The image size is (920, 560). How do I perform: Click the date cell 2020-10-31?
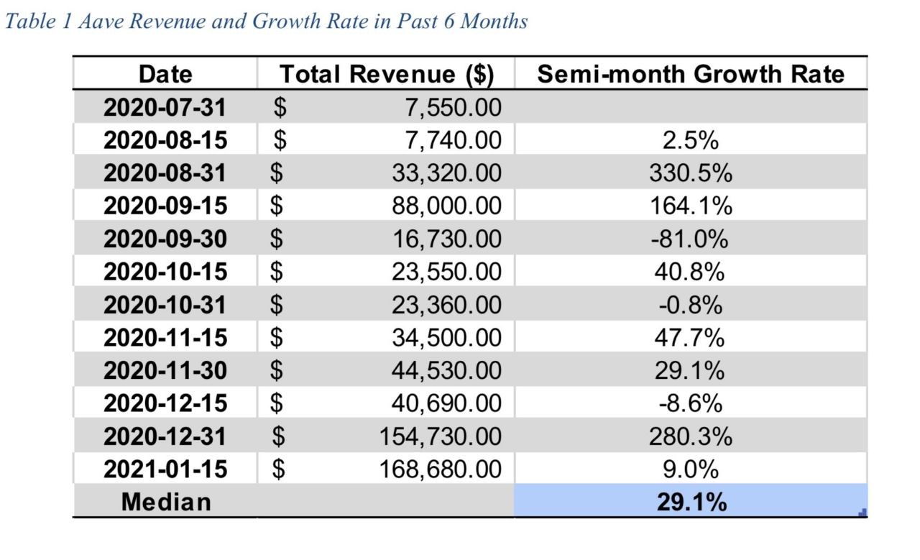pyautogui.click(x=165, y=305)
